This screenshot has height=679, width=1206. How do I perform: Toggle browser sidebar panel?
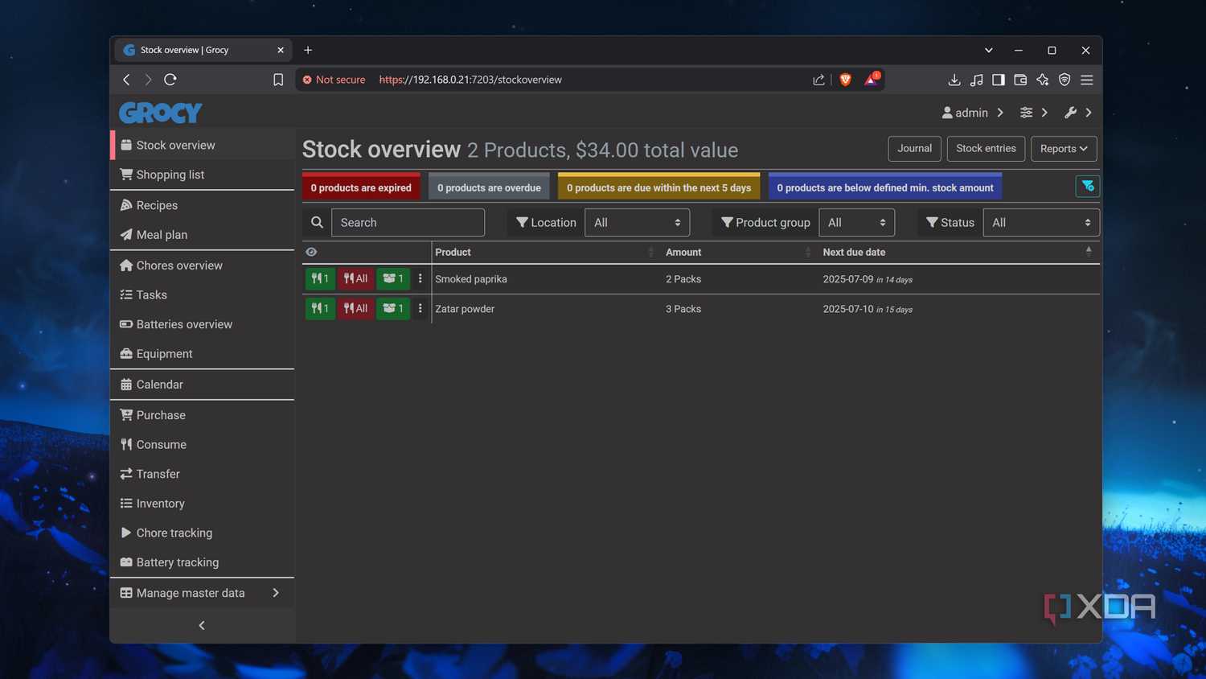tap(998, 80)
